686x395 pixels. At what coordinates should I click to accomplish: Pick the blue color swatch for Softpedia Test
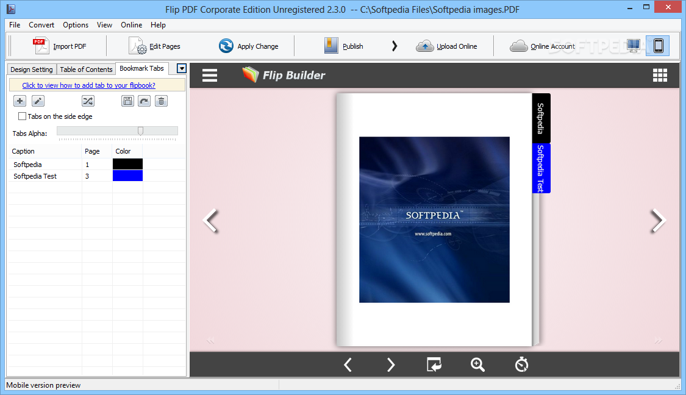(x=128, y=176)
